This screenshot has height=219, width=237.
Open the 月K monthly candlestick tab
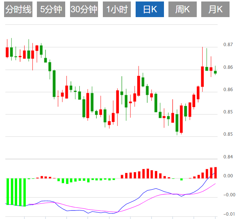[215, 9]
